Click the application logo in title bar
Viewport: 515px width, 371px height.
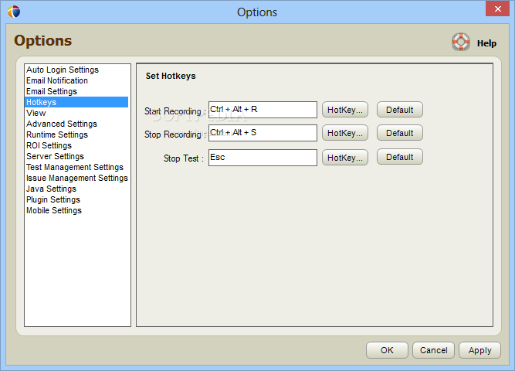(14, 12)
